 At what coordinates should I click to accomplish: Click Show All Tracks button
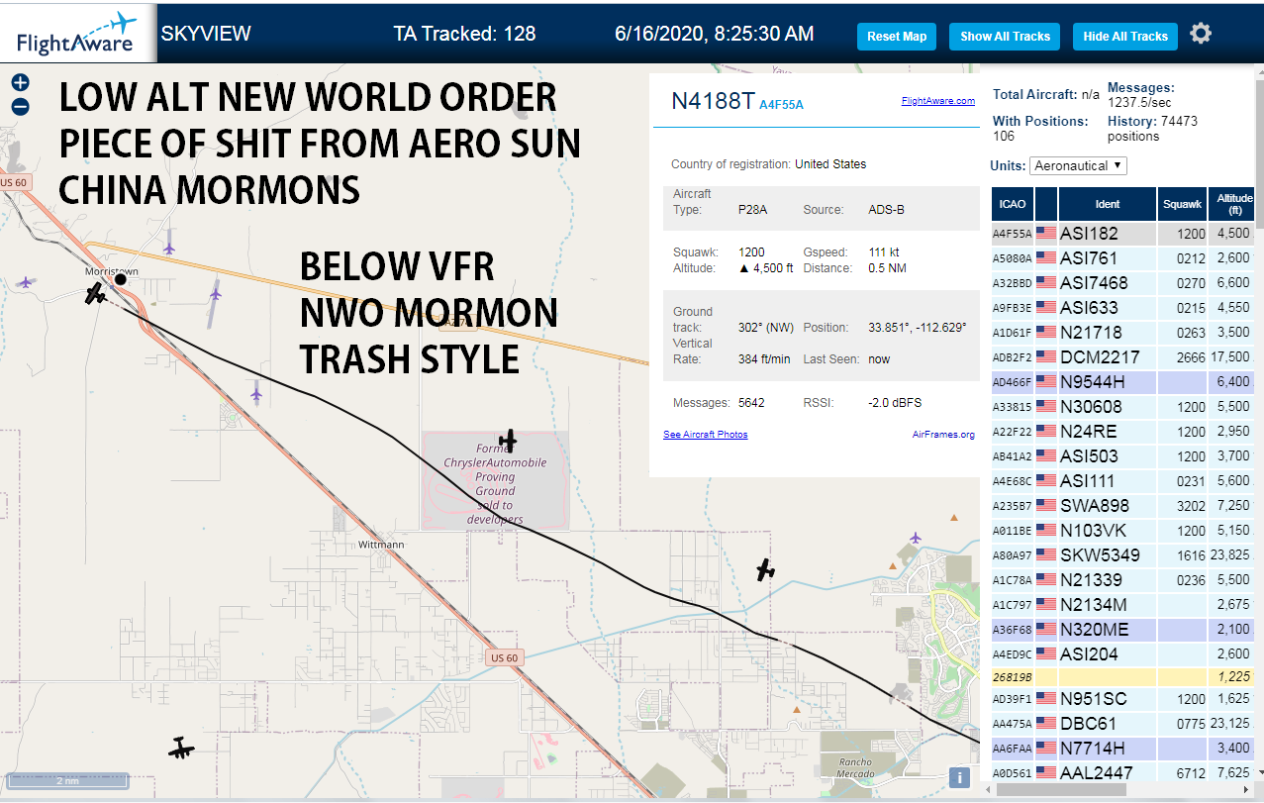coord(1005,37)
